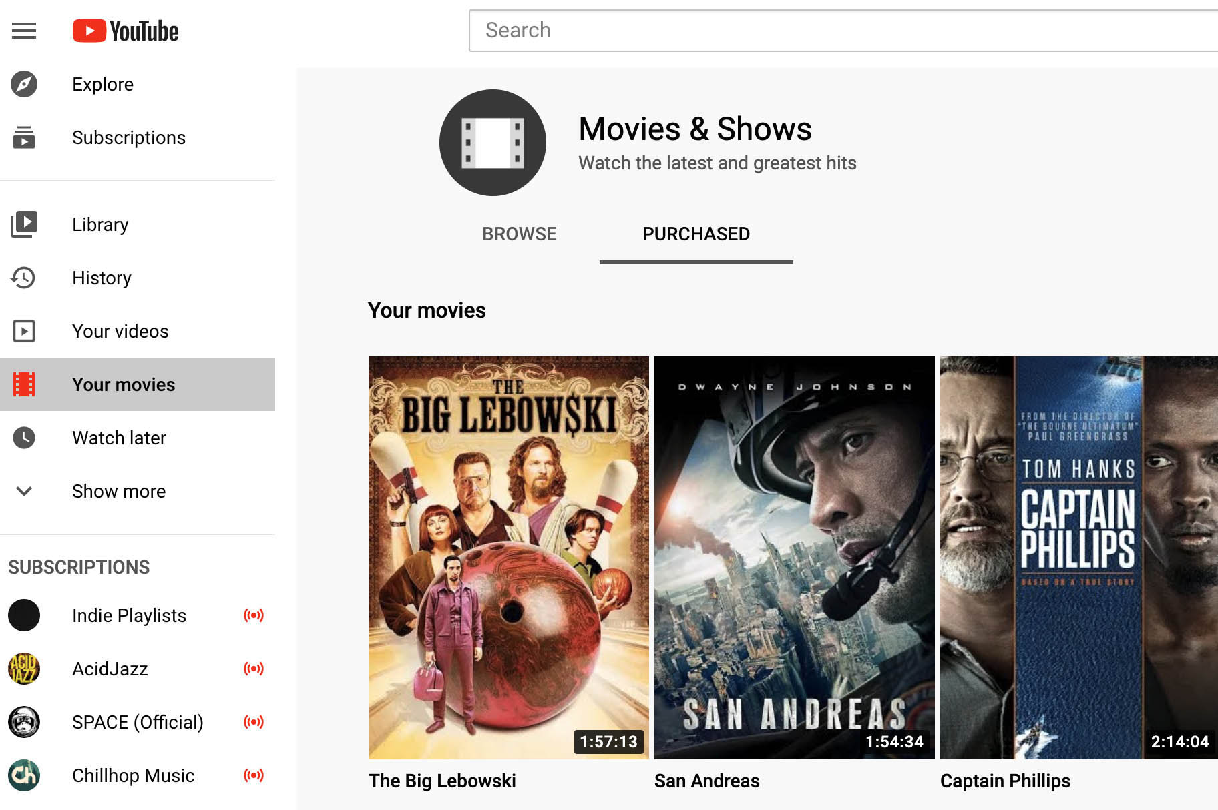
Task: Select Your movies in the sidebar
Action: point(138,384)
